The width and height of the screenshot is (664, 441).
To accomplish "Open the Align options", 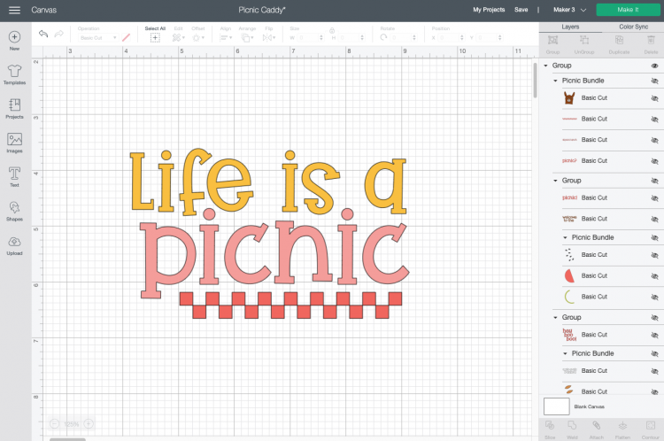I will tap(225, 38).
